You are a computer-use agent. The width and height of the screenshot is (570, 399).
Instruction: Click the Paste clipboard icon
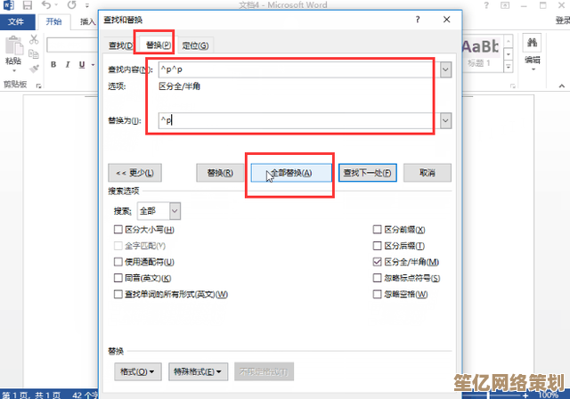click(14, 46)
